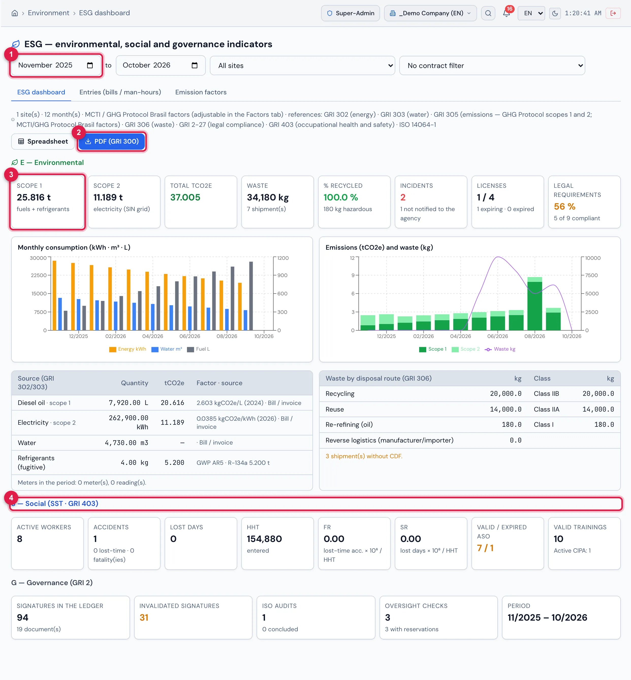Viewport: 631px width, 680px height.
Task: Click the ISO Audits card
Action: [x=316, y=618]
